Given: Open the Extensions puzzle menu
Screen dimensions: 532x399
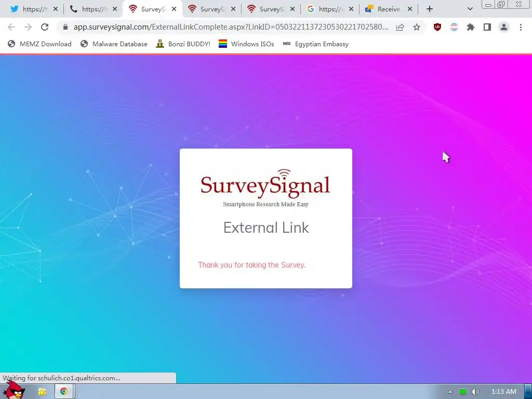Looking at the screenshot, I should (x=471, y=27).
